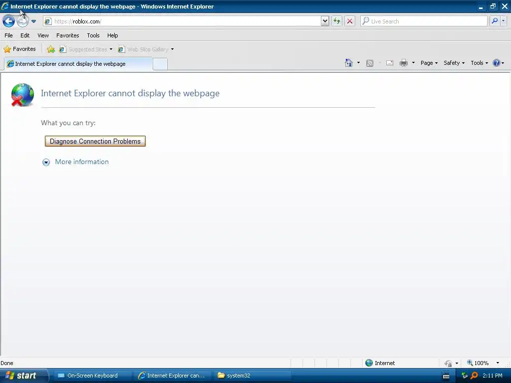
Task: Click the RSS feeds icon
Action: (370, 63)
